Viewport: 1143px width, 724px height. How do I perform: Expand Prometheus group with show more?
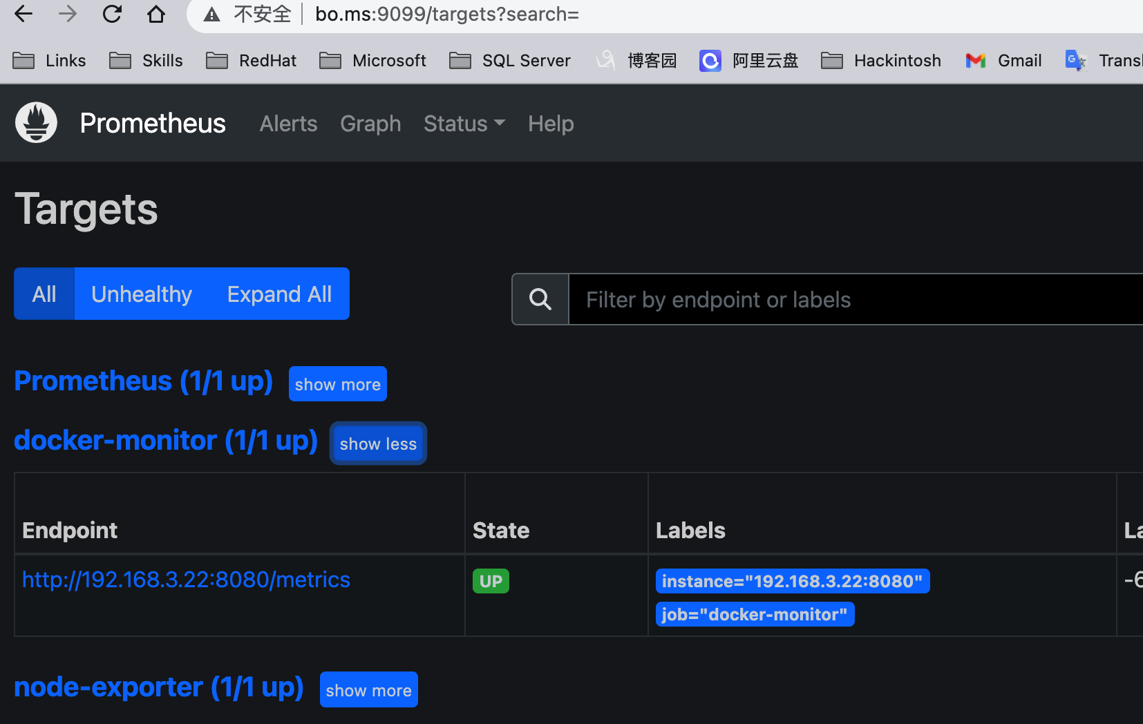click(x=337, y=384)
